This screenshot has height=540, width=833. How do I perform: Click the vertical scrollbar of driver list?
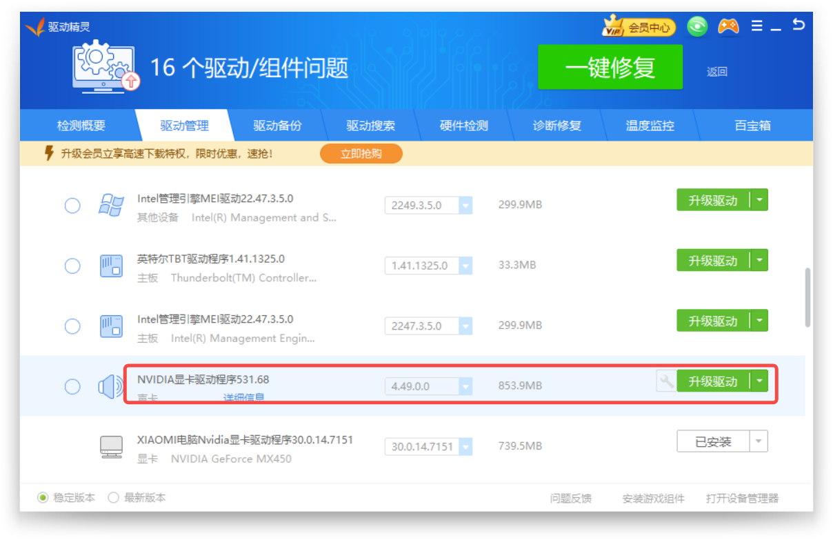tap(807, 298)
